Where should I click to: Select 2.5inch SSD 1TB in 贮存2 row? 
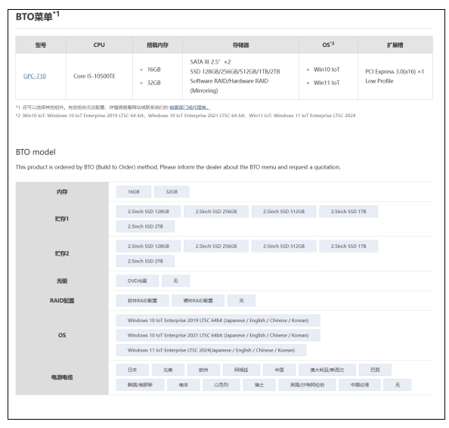348,246
